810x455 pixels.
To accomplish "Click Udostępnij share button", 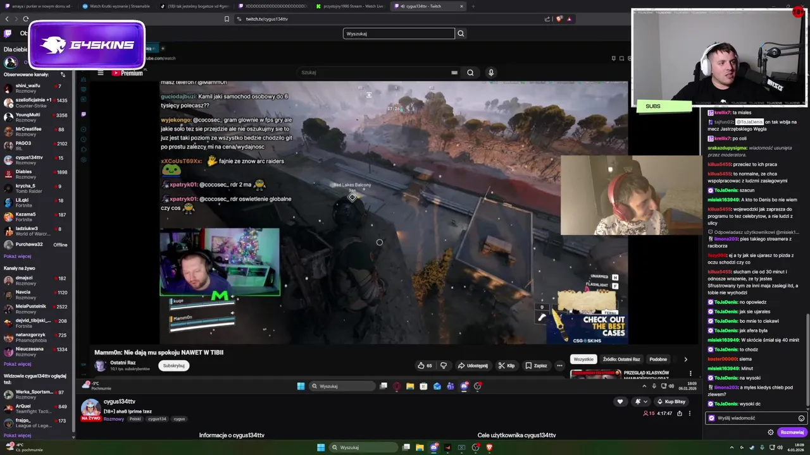I will 473,365.
